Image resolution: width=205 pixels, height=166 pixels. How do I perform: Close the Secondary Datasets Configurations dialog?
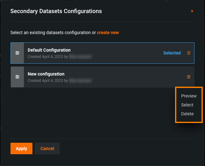click(x=192, y=11)
